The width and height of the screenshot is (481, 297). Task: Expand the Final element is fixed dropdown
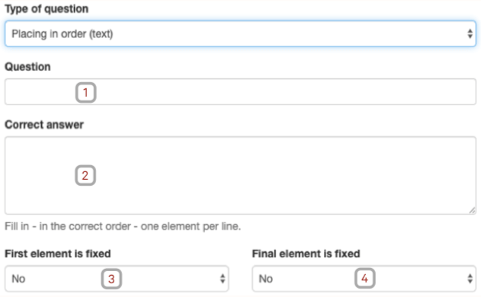pos(364,279)
